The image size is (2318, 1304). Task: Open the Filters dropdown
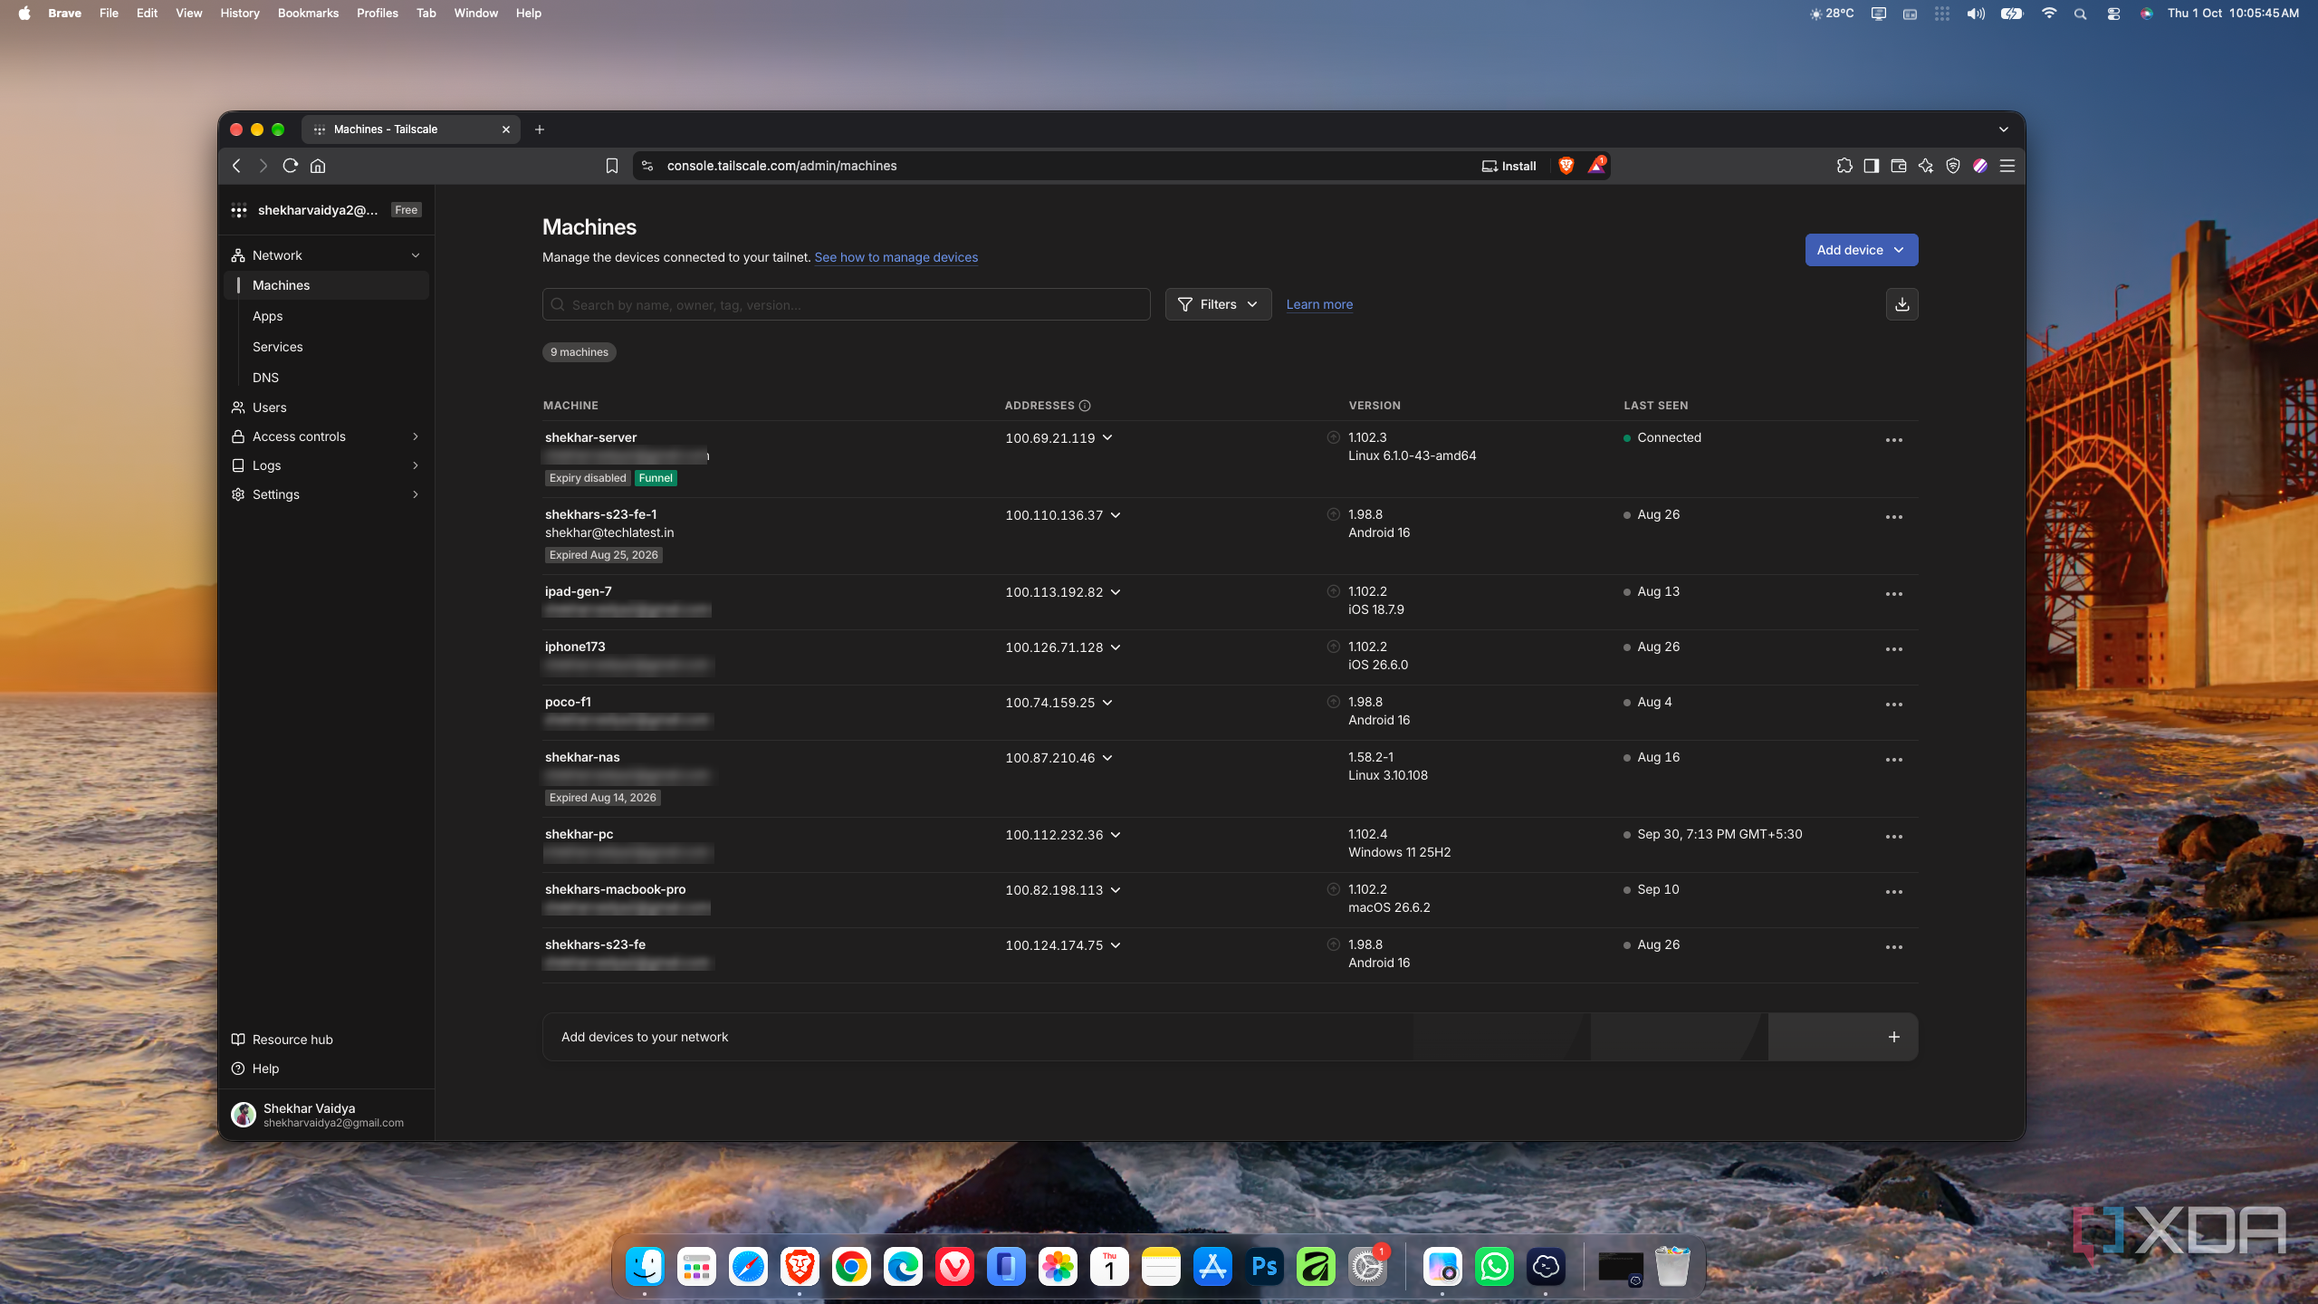coord(1218,304)
